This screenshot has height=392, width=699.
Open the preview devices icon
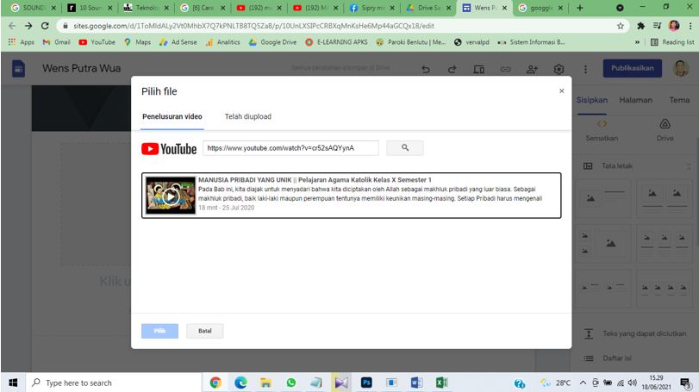click(479, 69)
